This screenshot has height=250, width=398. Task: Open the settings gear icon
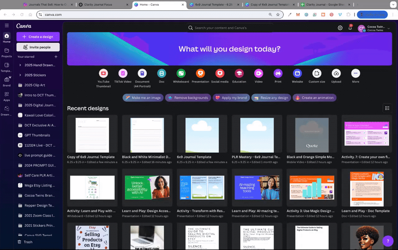(340, 28)
